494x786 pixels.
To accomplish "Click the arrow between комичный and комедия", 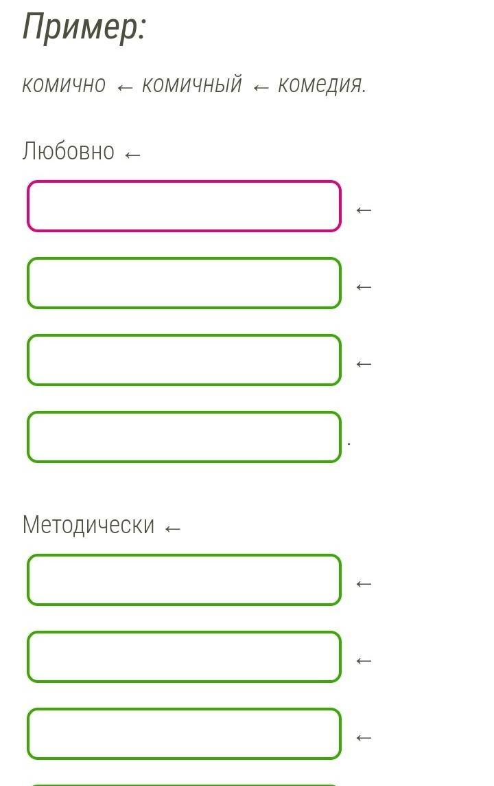I will click(261, 88).
